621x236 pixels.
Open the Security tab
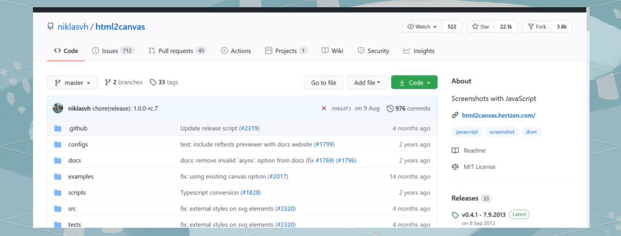(x=373, y=50)
